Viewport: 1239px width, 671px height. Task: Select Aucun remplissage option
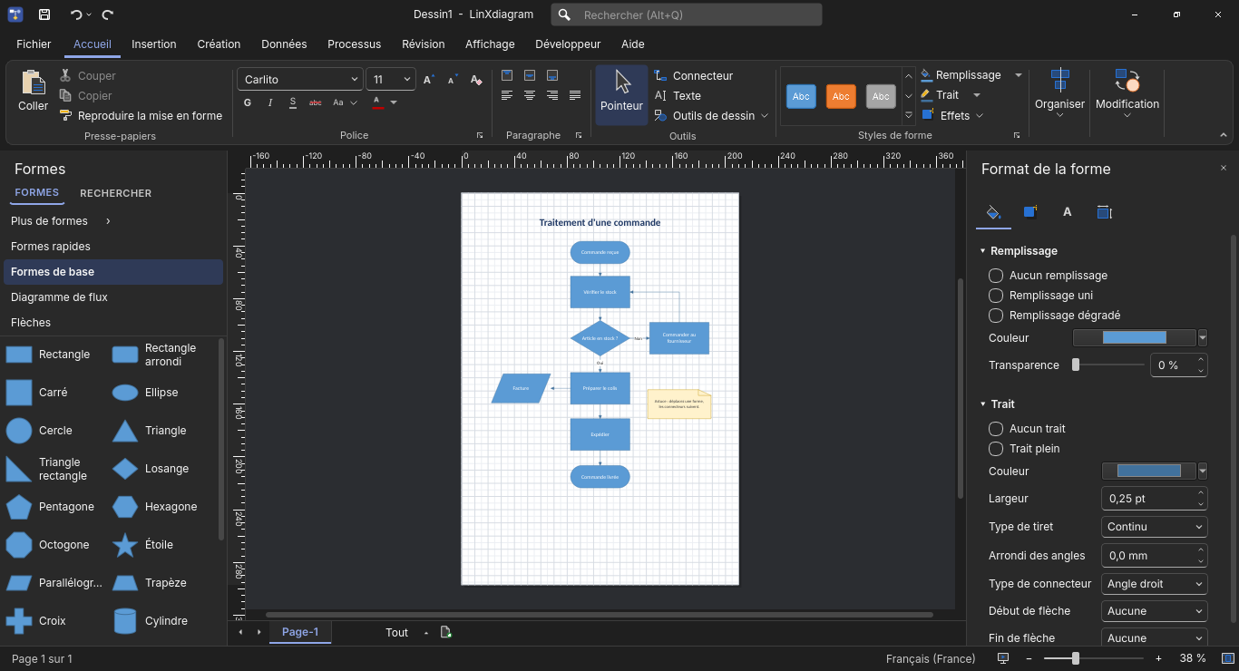[1048, 276]
